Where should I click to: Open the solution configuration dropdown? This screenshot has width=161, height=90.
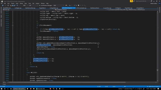(26, 5)
